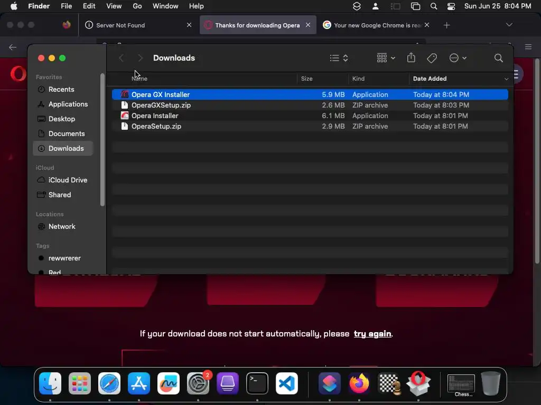Open the Opera installer icon in Dock

pos(418,383)
